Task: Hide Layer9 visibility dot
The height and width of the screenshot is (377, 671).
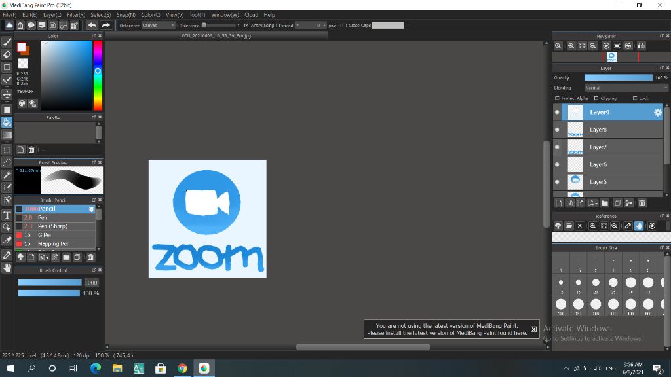Action: (557, 113)
